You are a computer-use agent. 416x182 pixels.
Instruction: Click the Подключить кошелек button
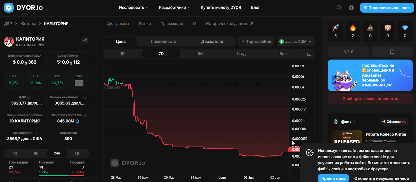tap(387, 8)
